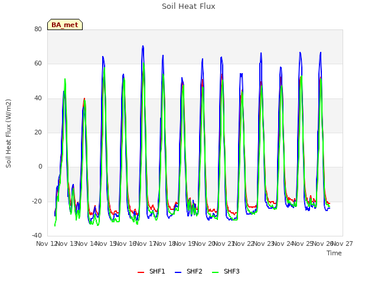Click the green SHF3 legend color marker
The width and height of the screenshot is (378, 283).
pyautogui.click(x=215, y=272)
